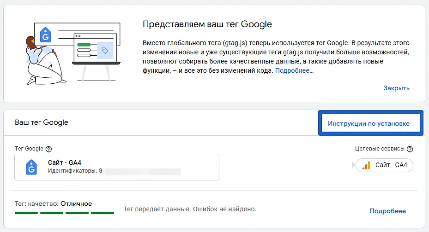Click the blue Google tag icon in the Сайт - GA4 card
This screenshot has width=429, height=232.
31,167
